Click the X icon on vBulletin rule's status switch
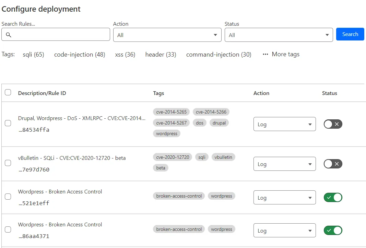 [337, 164]
